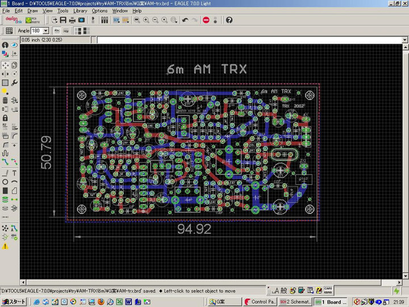Toggle the Lock tool in palette
The width and height of the screenshot is (409, 307).
click(x=5, y=118)
